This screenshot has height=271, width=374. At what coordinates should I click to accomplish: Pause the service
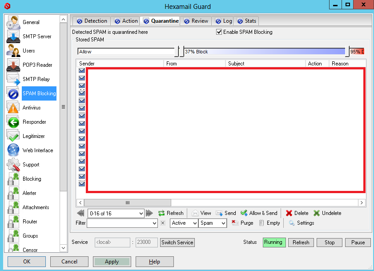pyautogui.click(x=358, y=243)
